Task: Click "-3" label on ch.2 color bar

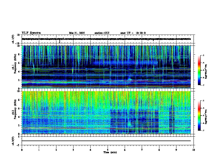Action: tap(203, 101)
